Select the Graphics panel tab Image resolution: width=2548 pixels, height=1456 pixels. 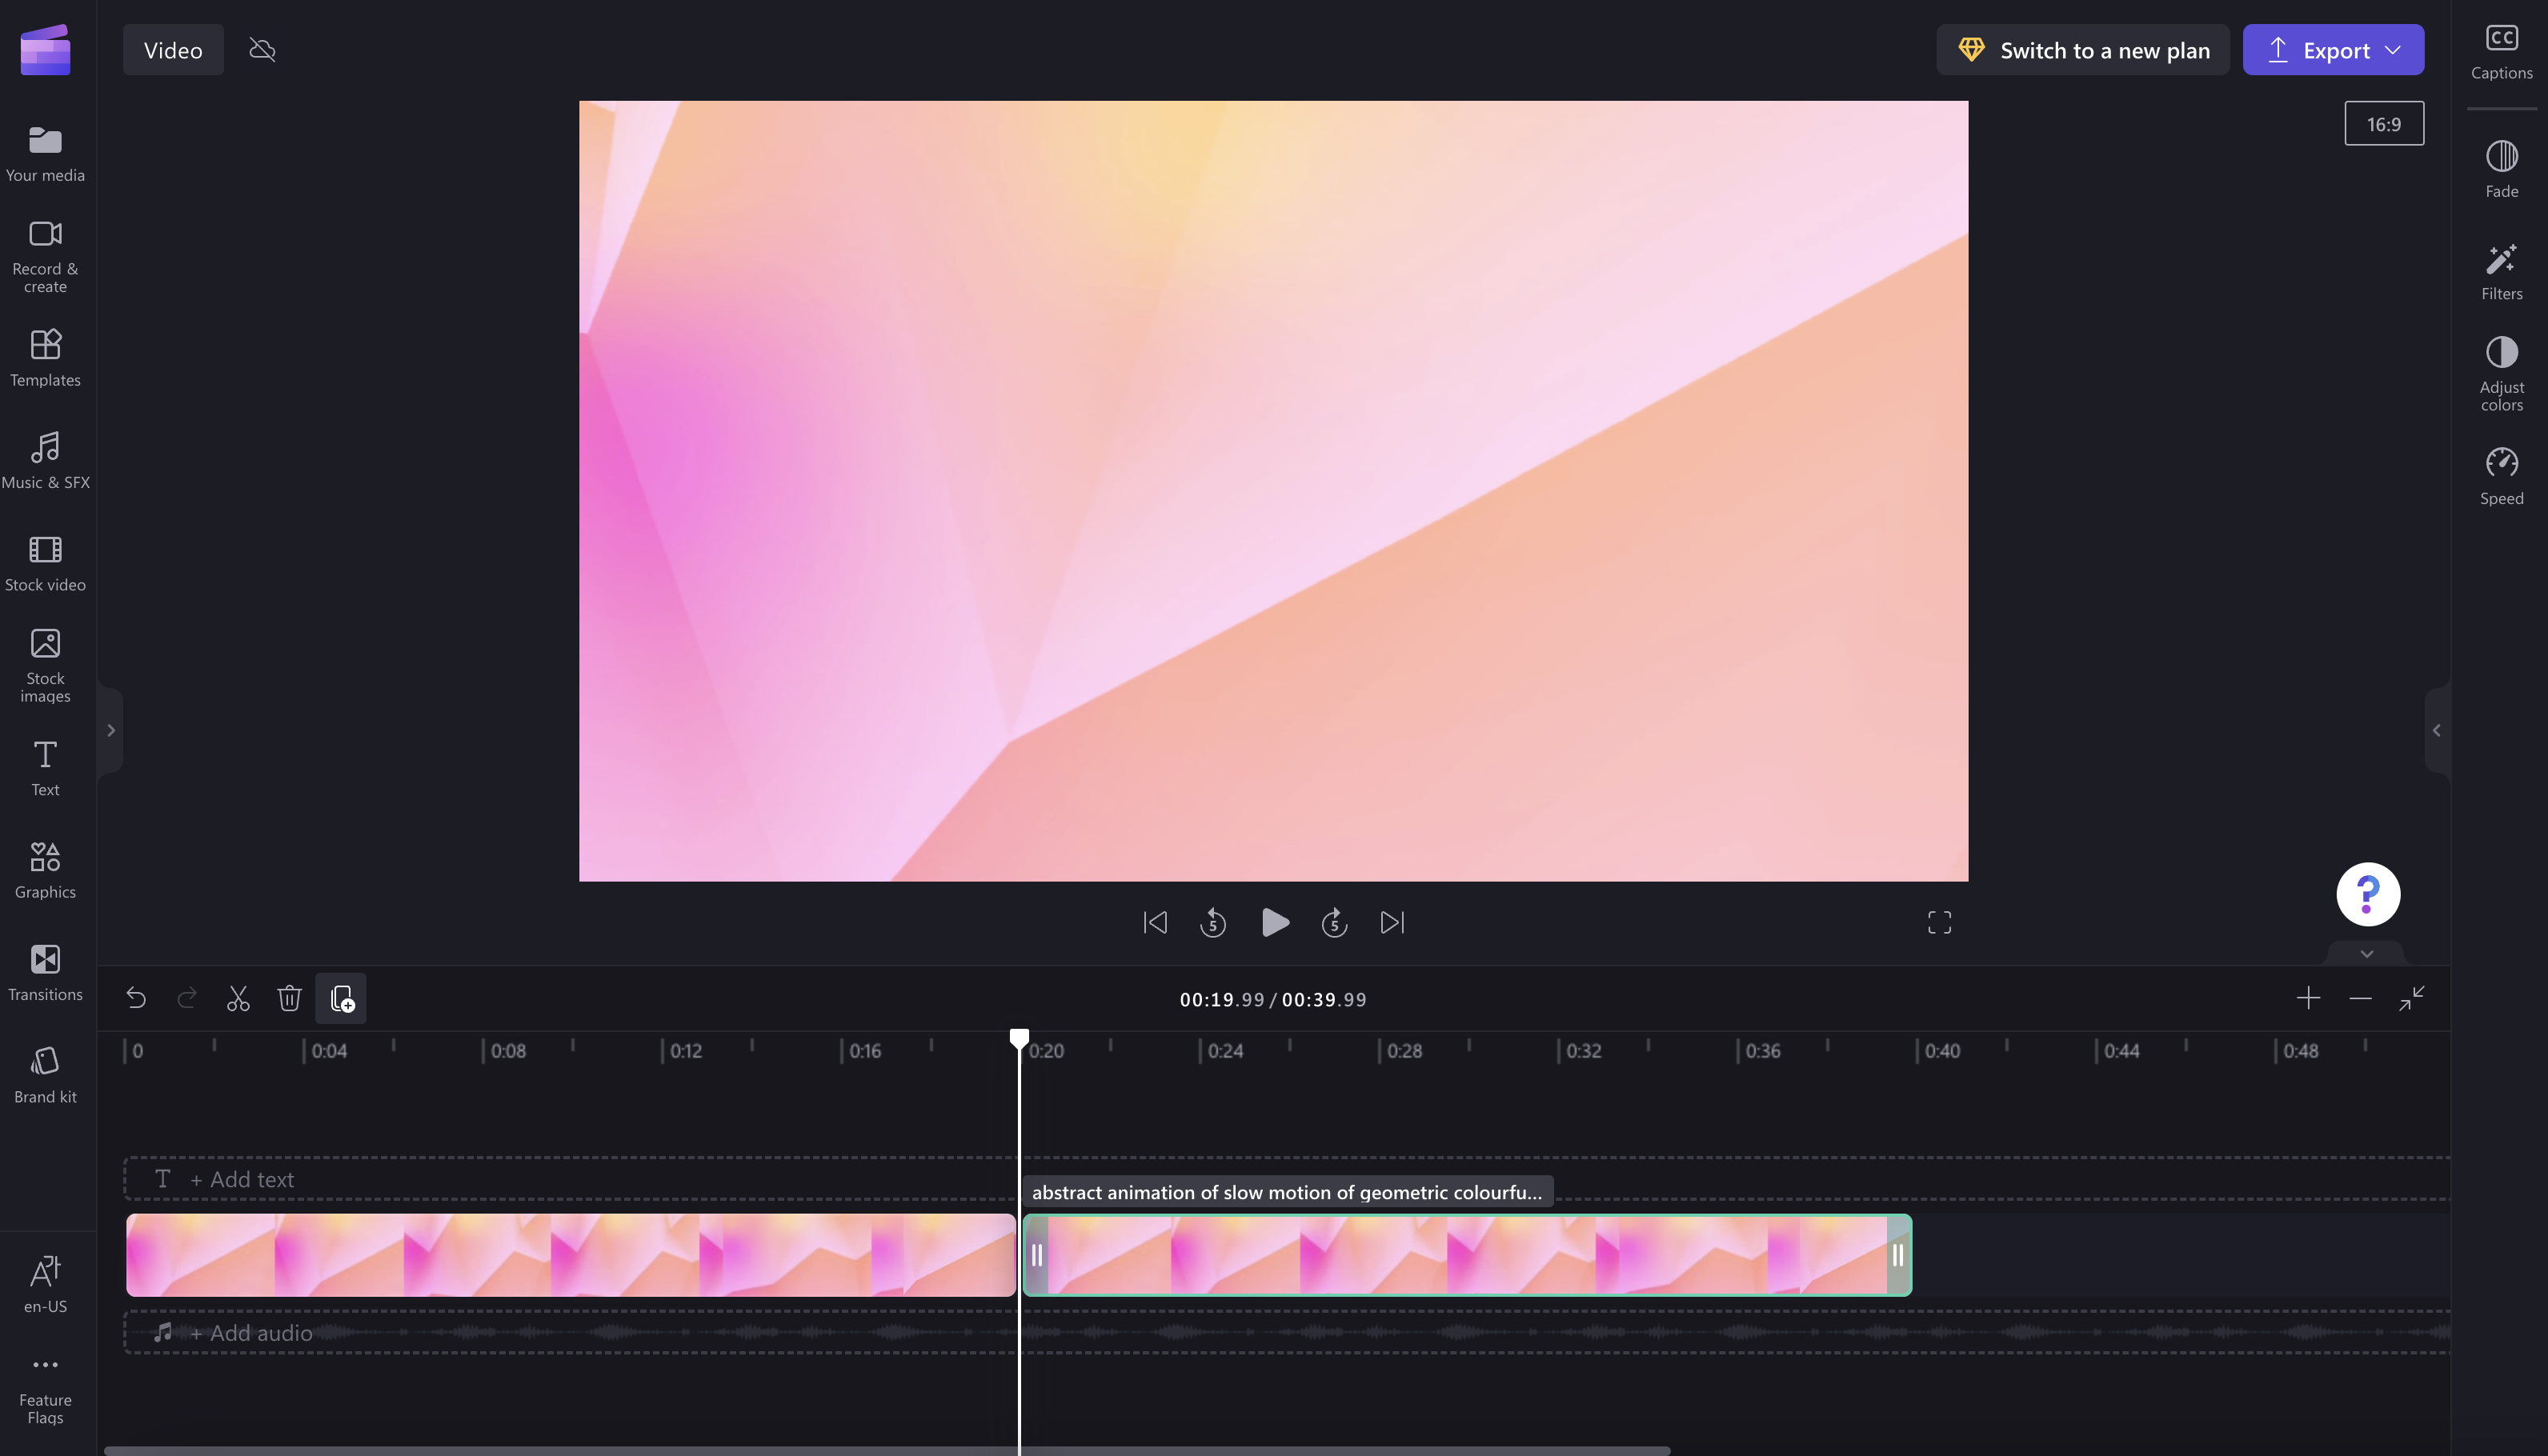click(44, 870)
